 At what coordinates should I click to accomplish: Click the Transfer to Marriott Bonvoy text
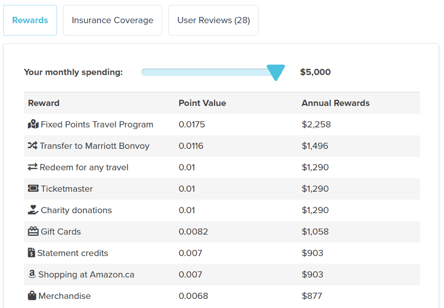pyautogui.click(x=94, y=146)
